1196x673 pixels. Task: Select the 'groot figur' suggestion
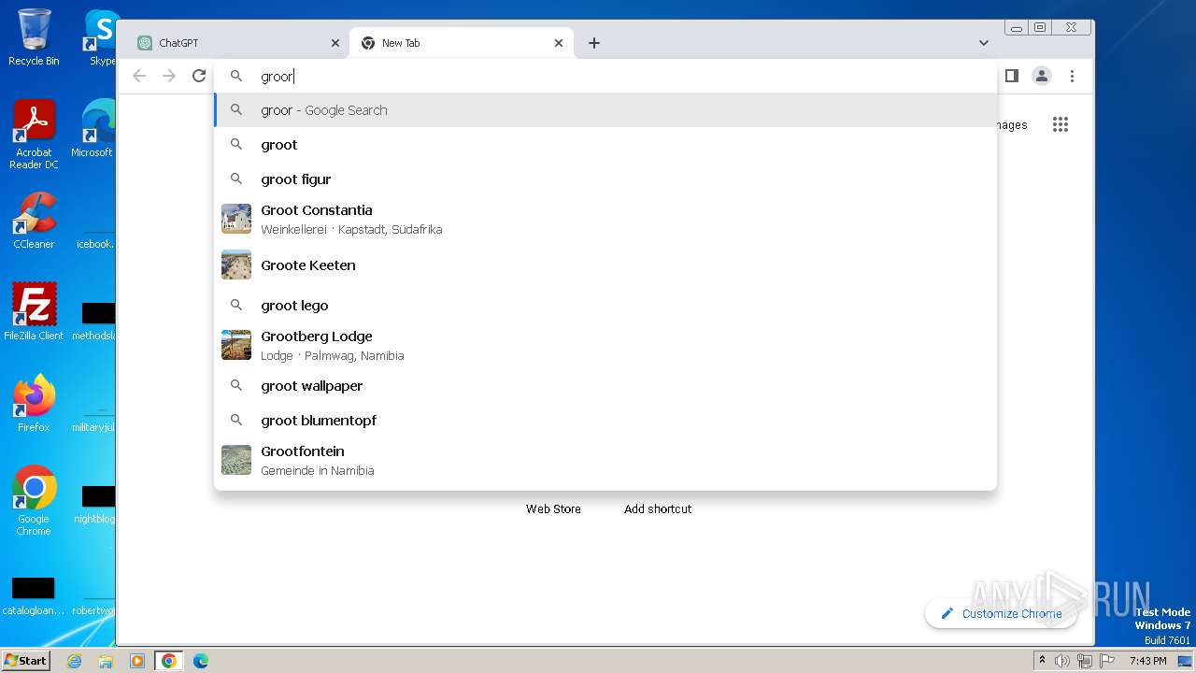605,179
